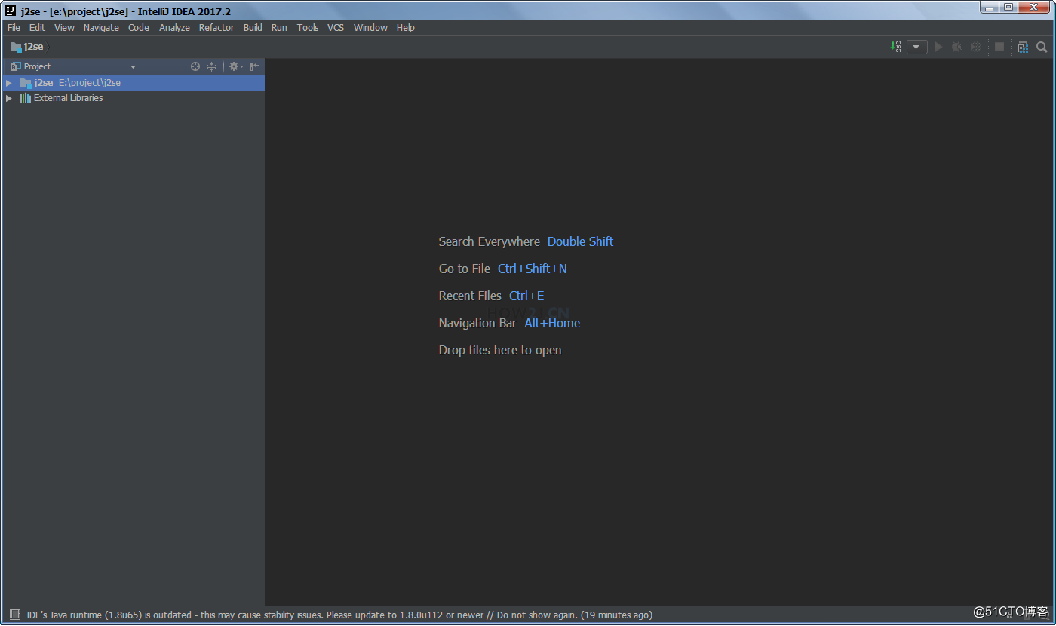Click the Search Everywhere magnifier icon
Screen dimensions: 1056x626
pyautogui.click(x=1042, y=47)
